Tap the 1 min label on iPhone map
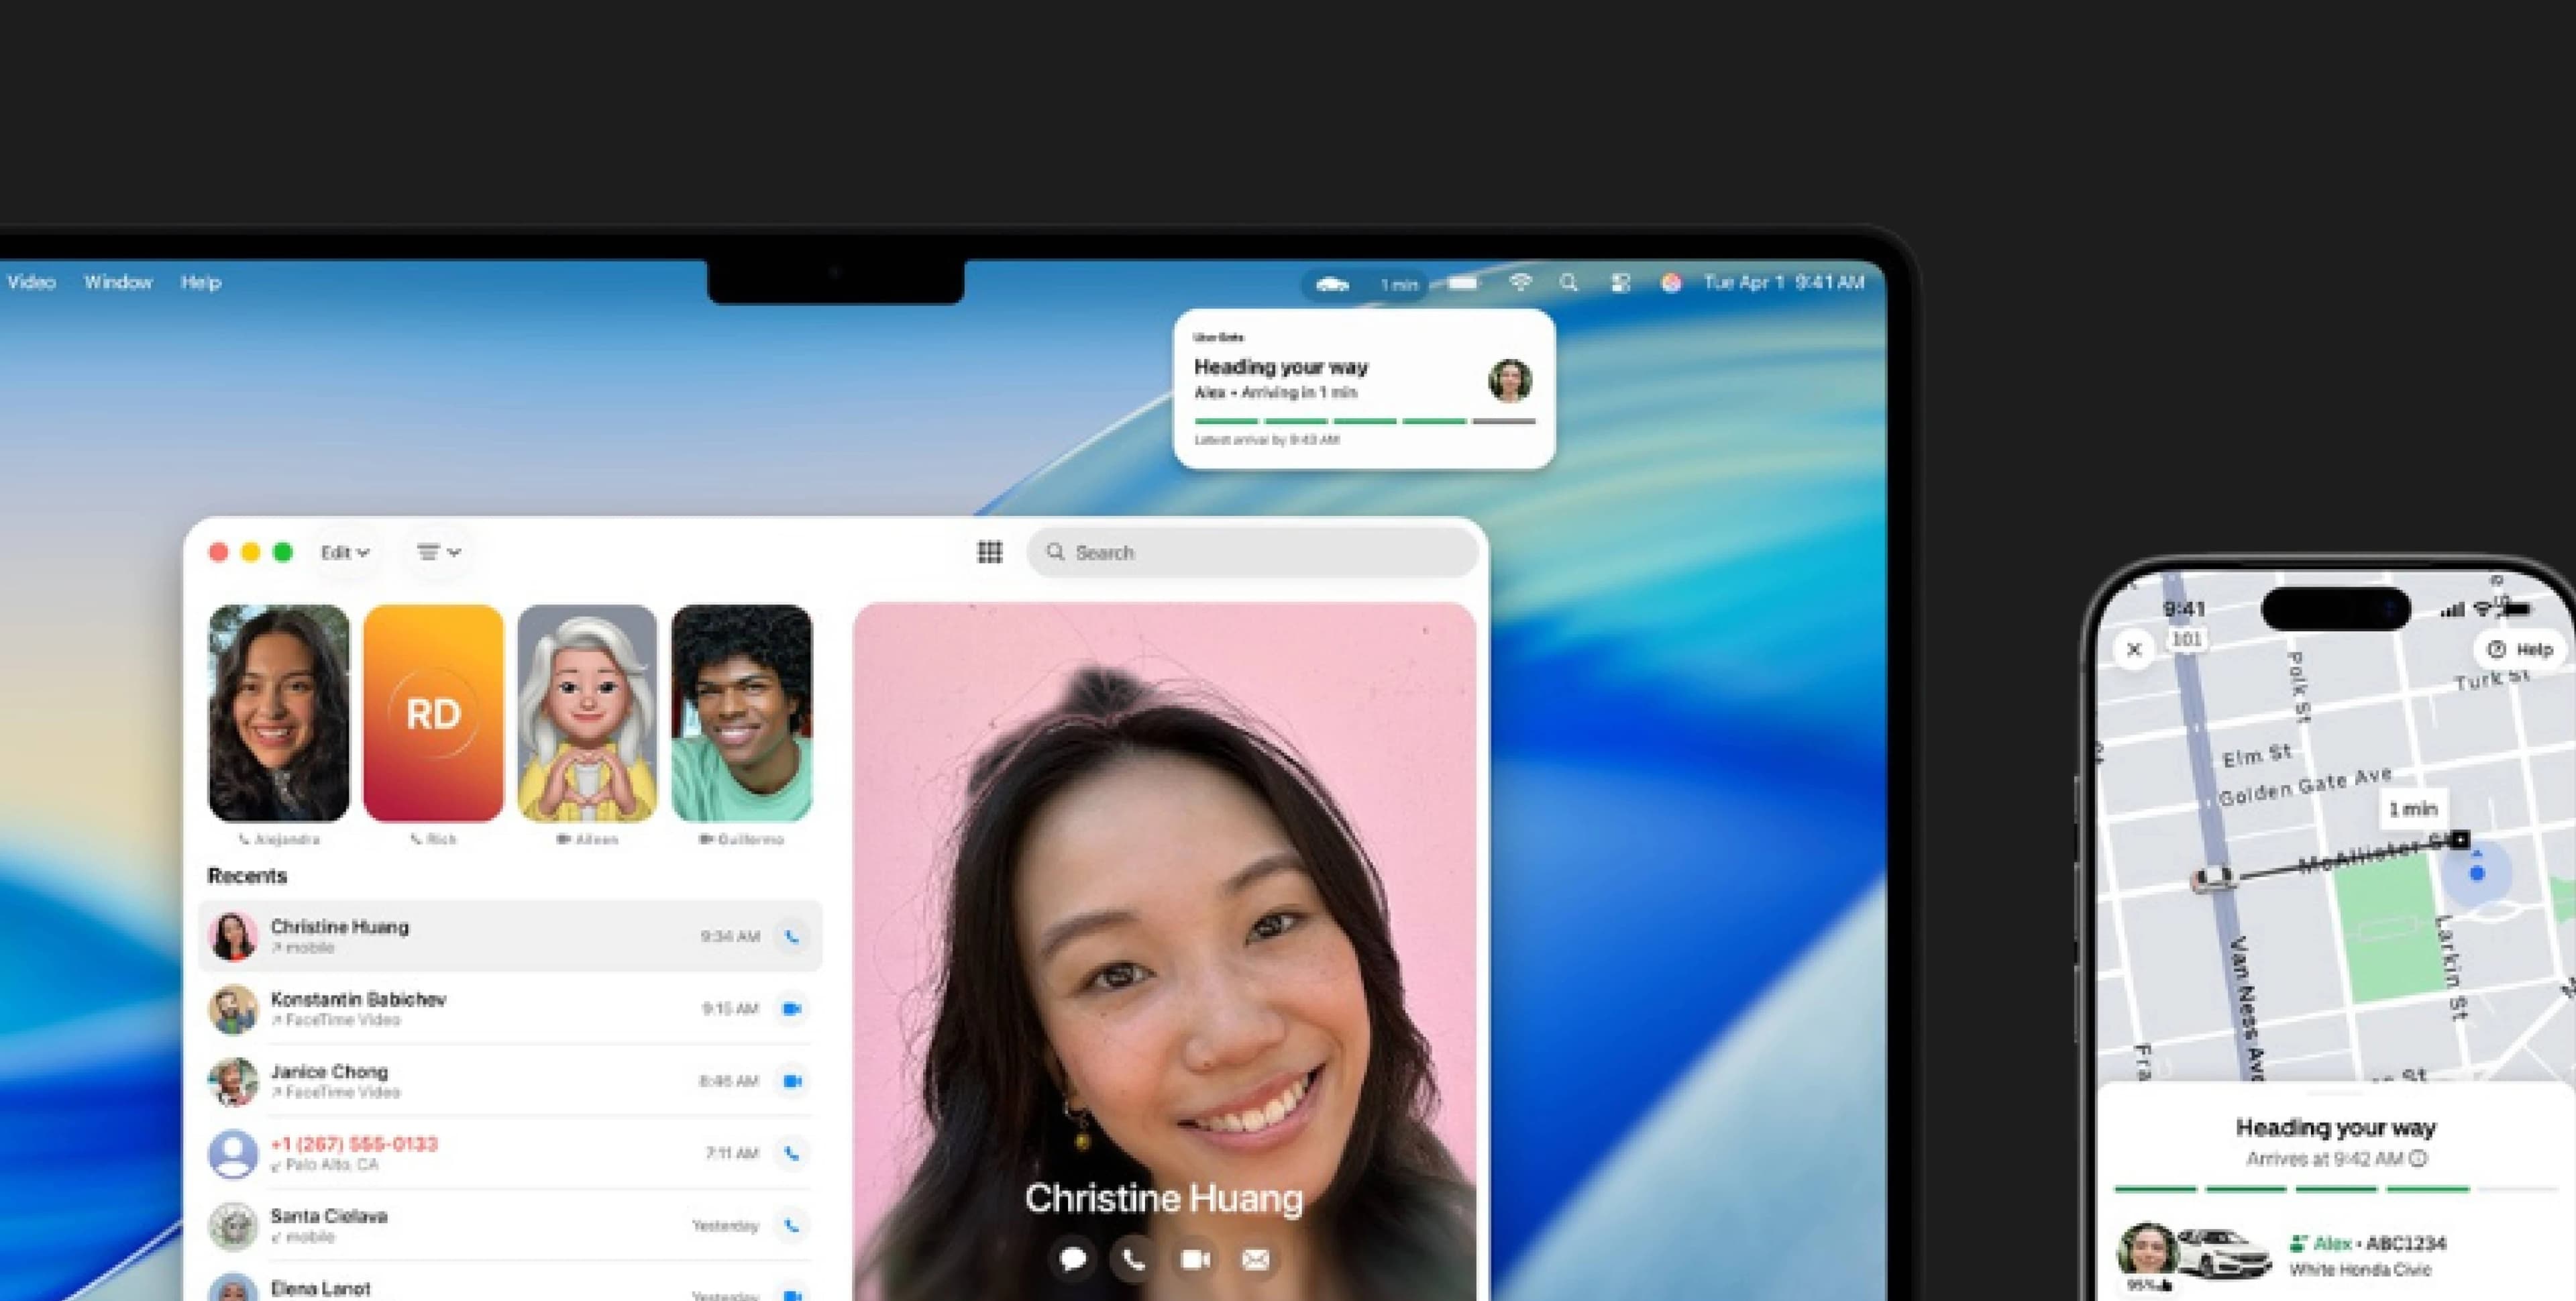Image resolution: width=2576 pixels, height=1301 pixels. tap(2413, 809)
